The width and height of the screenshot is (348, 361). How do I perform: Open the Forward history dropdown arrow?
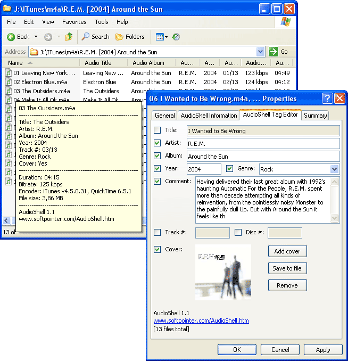point(59,37)
